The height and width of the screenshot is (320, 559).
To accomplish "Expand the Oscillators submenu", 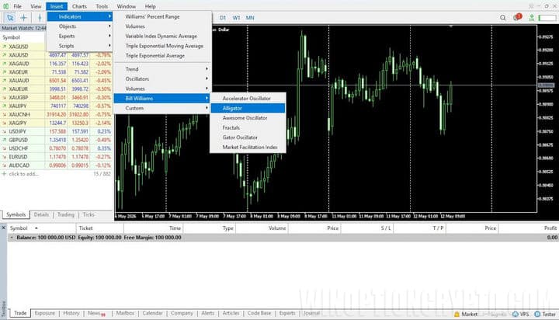I will (162, 79).
